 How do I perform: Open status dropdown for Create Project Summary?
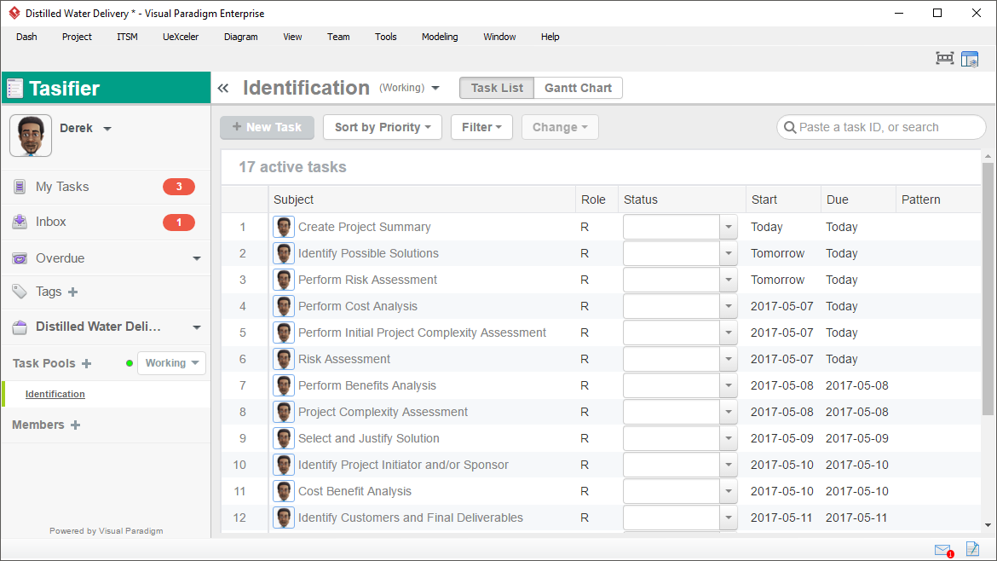[729, 227]
